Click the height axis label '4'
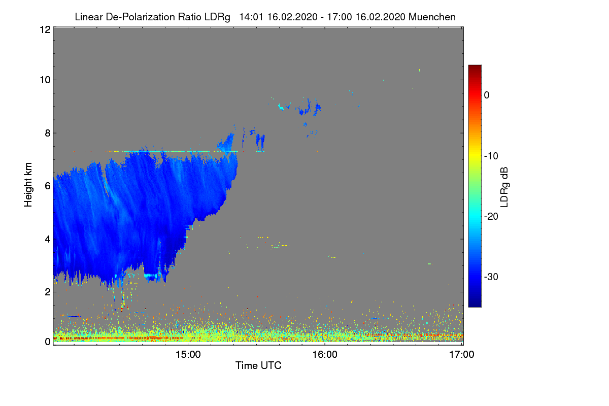The height and width of the screenshot is (406, 609). tap(47, 239)
